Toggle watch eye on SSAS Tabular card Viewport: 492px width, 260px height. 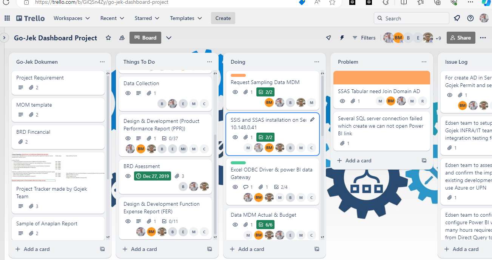point(342,101)
